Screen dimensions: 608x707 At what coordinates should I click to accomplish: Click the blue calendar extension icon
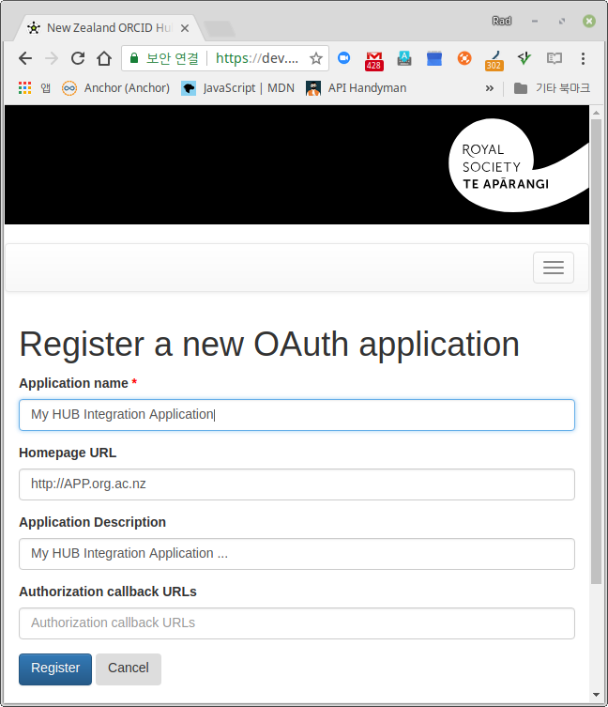pyautogui.click(x=434, y=58)
